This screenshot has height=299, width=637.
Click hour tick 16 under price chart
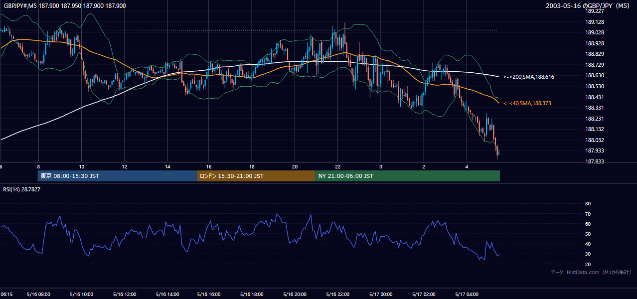209,166
